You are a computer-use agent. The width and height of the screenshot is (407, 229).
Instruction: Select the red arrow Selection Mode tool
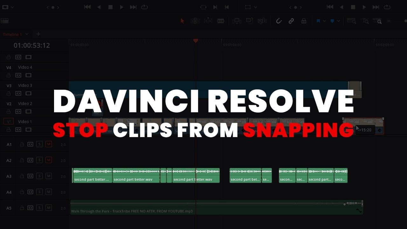pyautogui.click(x=182, y=21)
